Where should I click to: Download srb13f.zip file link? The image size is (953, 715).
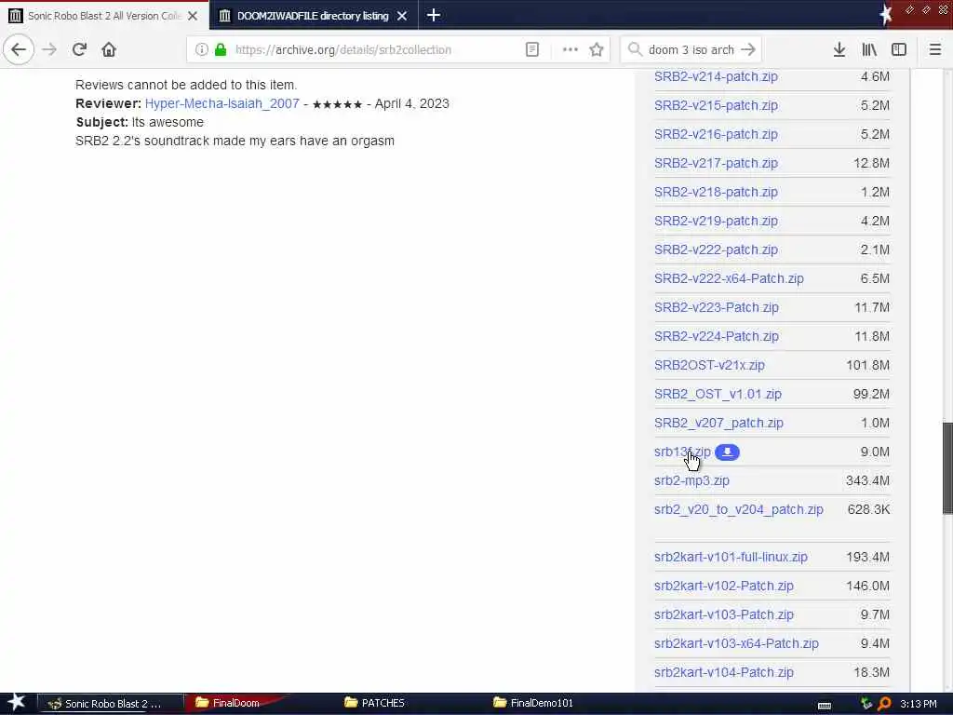coord(682,452)
